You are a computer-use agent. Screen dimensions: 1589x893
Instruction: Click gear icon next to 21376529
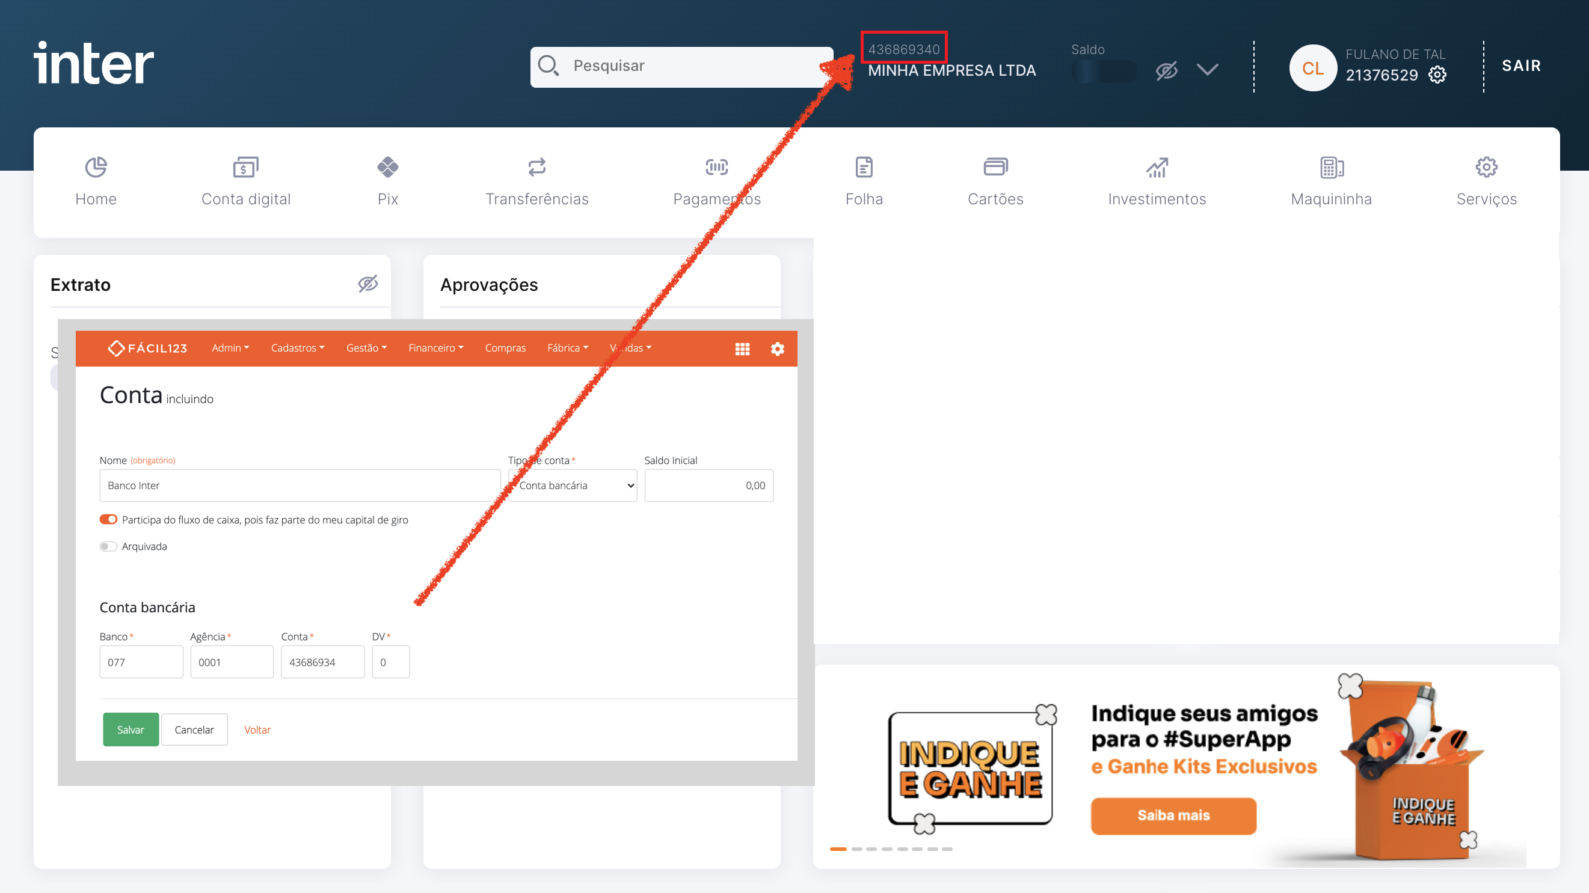(x=1437, y=75)
